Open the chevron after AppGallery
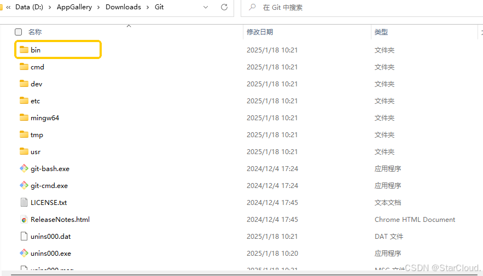Screen dimensions: 483x276 pos(98,7)
